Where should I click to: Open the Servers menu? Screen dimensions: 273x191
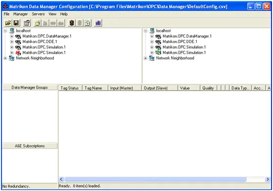click(38, 14)
